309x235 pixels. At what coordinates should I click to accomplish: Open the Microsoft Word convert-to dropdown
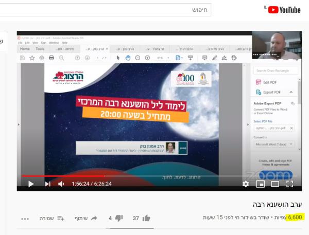point(274,144)
